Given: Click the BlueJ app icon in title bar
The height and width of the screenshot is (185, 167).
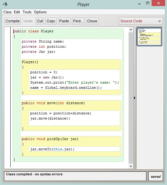Looking at the screenshot, I should click(x=5, y=4).
